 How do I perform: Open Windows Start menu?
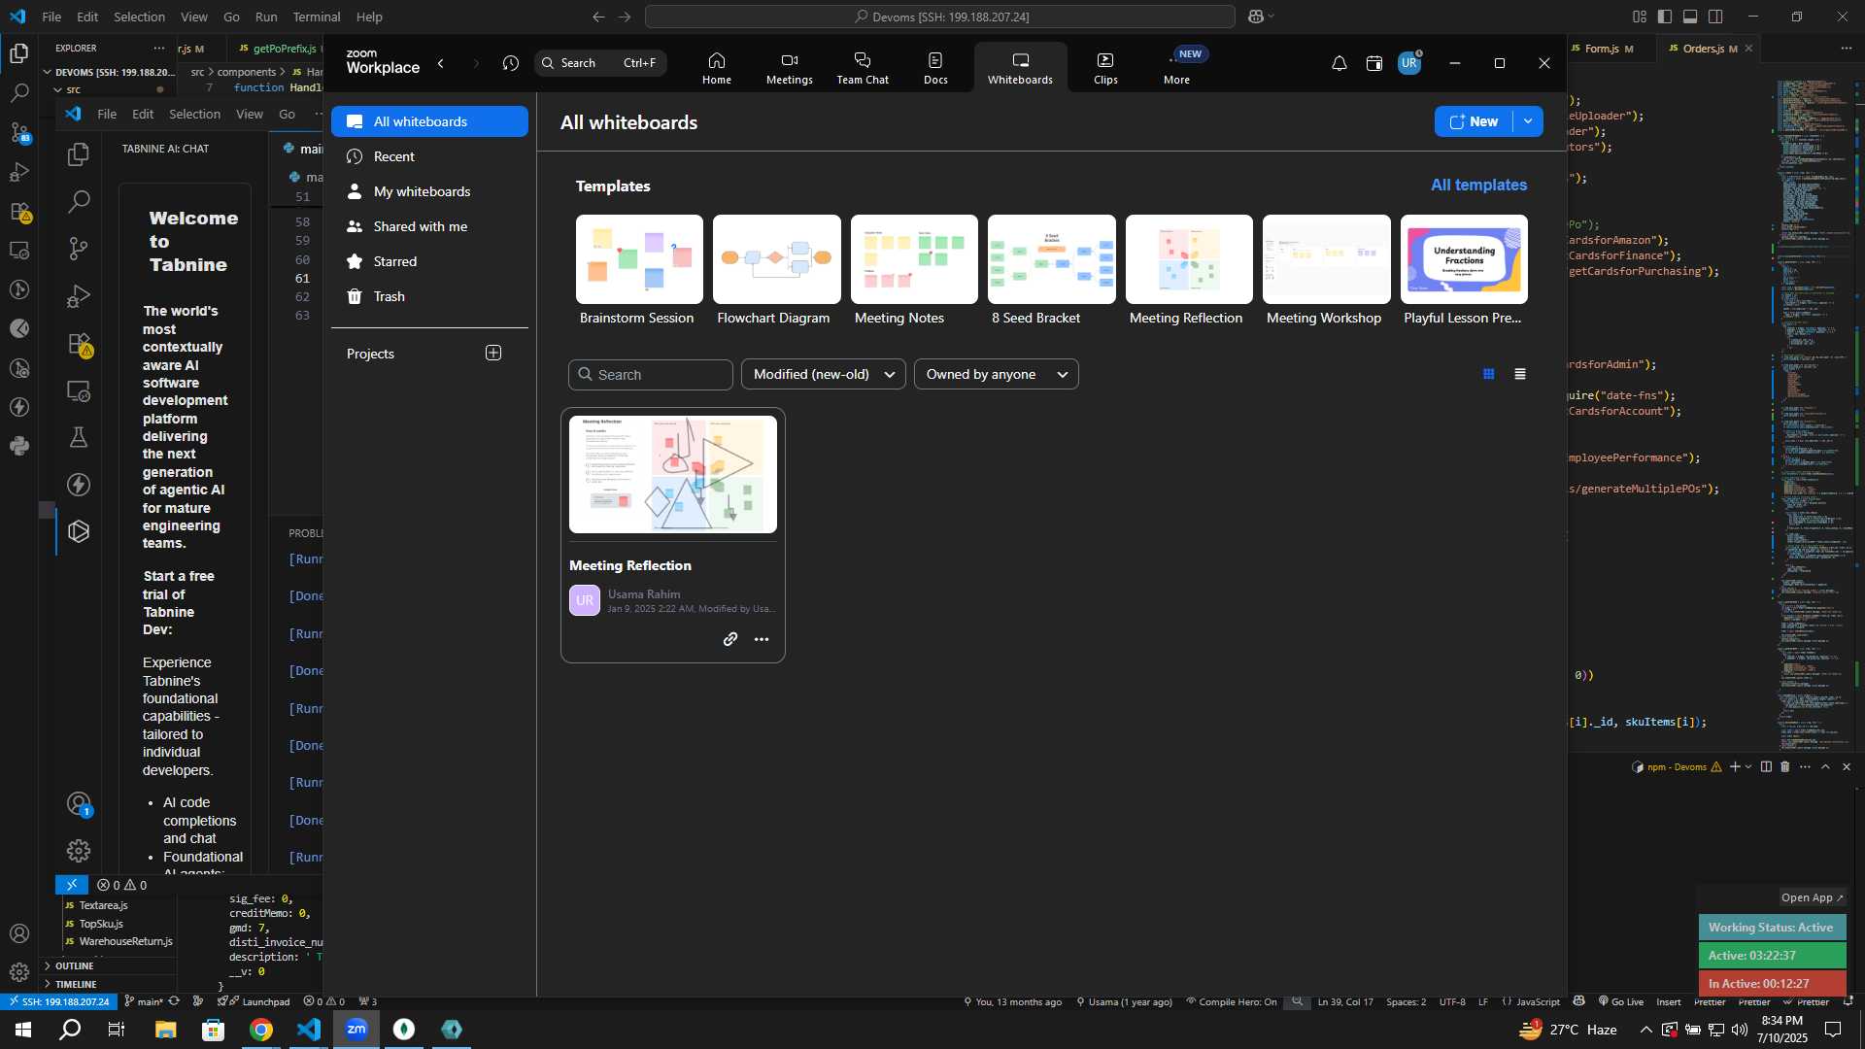coord(23,1030)
